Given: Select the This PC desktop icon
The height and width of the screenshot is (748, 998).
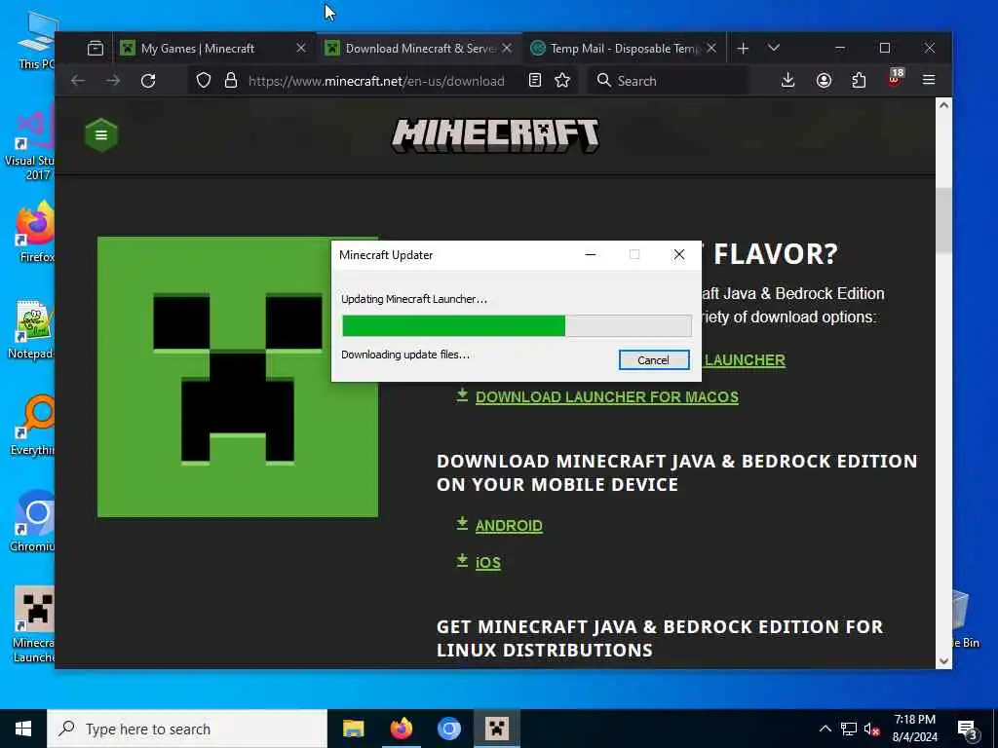Looking at the screenshot, I should [x=37, y=41].
